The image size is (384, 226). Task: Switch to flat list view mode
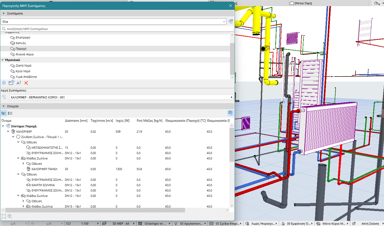[10, 113]
